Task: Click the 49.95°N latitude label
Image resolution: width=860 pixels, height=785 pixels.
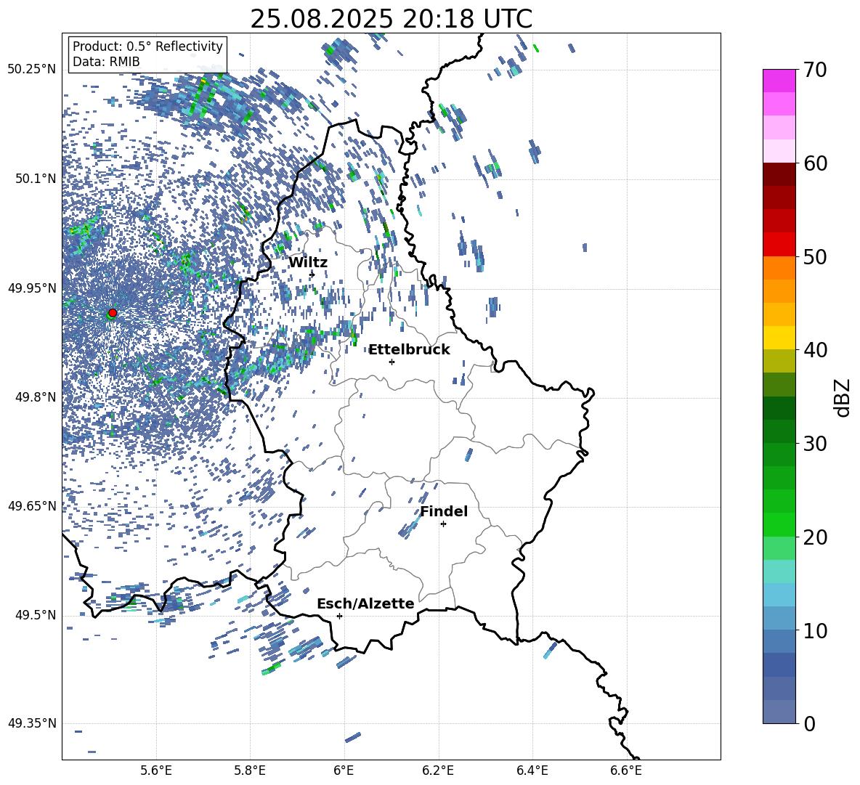Action: 32,288
